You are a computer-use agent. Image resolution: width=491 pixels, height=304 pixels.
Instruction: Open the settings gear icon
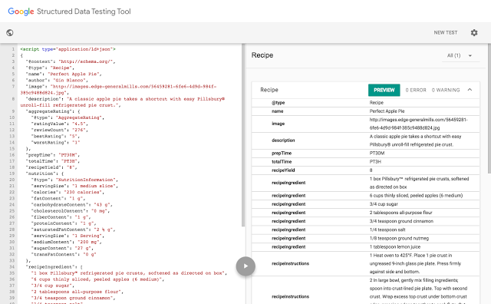pos(474,32)
